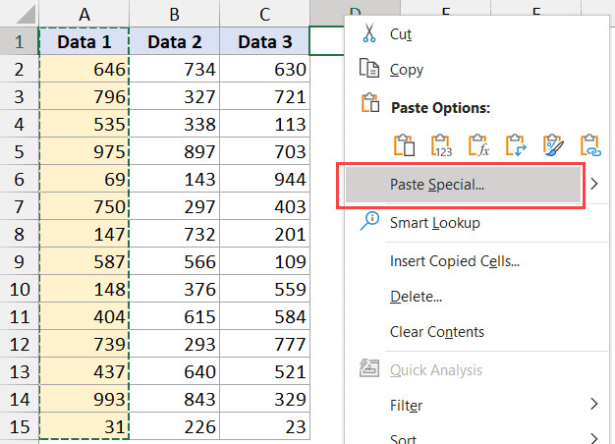
Task: Click the Paste Values (123) icon
Action: click(442, 145)
